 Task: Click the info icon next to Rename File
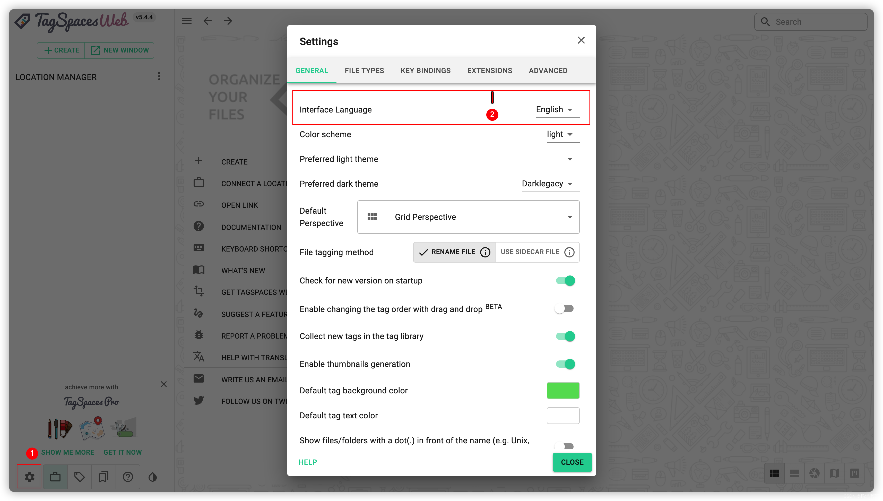(x=485, y=252)
